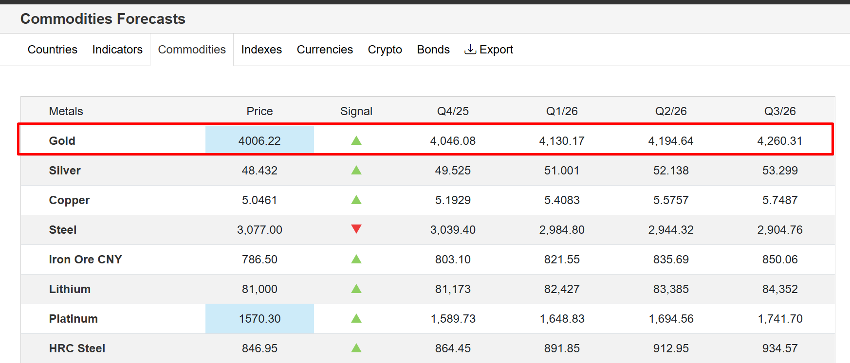Click the Export download icon
This screenshot has height=363, width=850.
click(x=470, y=50)
